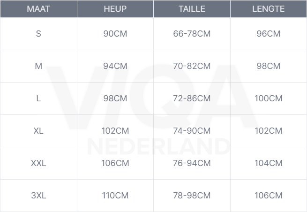Click the LENGTE column header
The height and width of the screenshot is (212, 307).
pos(268,9)
